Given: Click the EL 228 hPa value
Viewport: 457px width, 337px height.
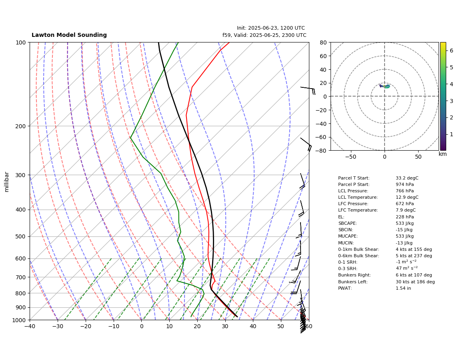Looking at the screenshot, I should click(x=405, y=217).
